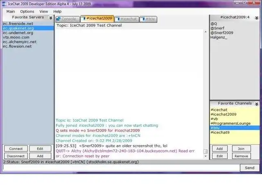Image resolution: width=262 pixels, height=185 pixels.
Task: Click the Snerf2009 message 'quite an older screenshot'
Action: [x=112, y=146]
